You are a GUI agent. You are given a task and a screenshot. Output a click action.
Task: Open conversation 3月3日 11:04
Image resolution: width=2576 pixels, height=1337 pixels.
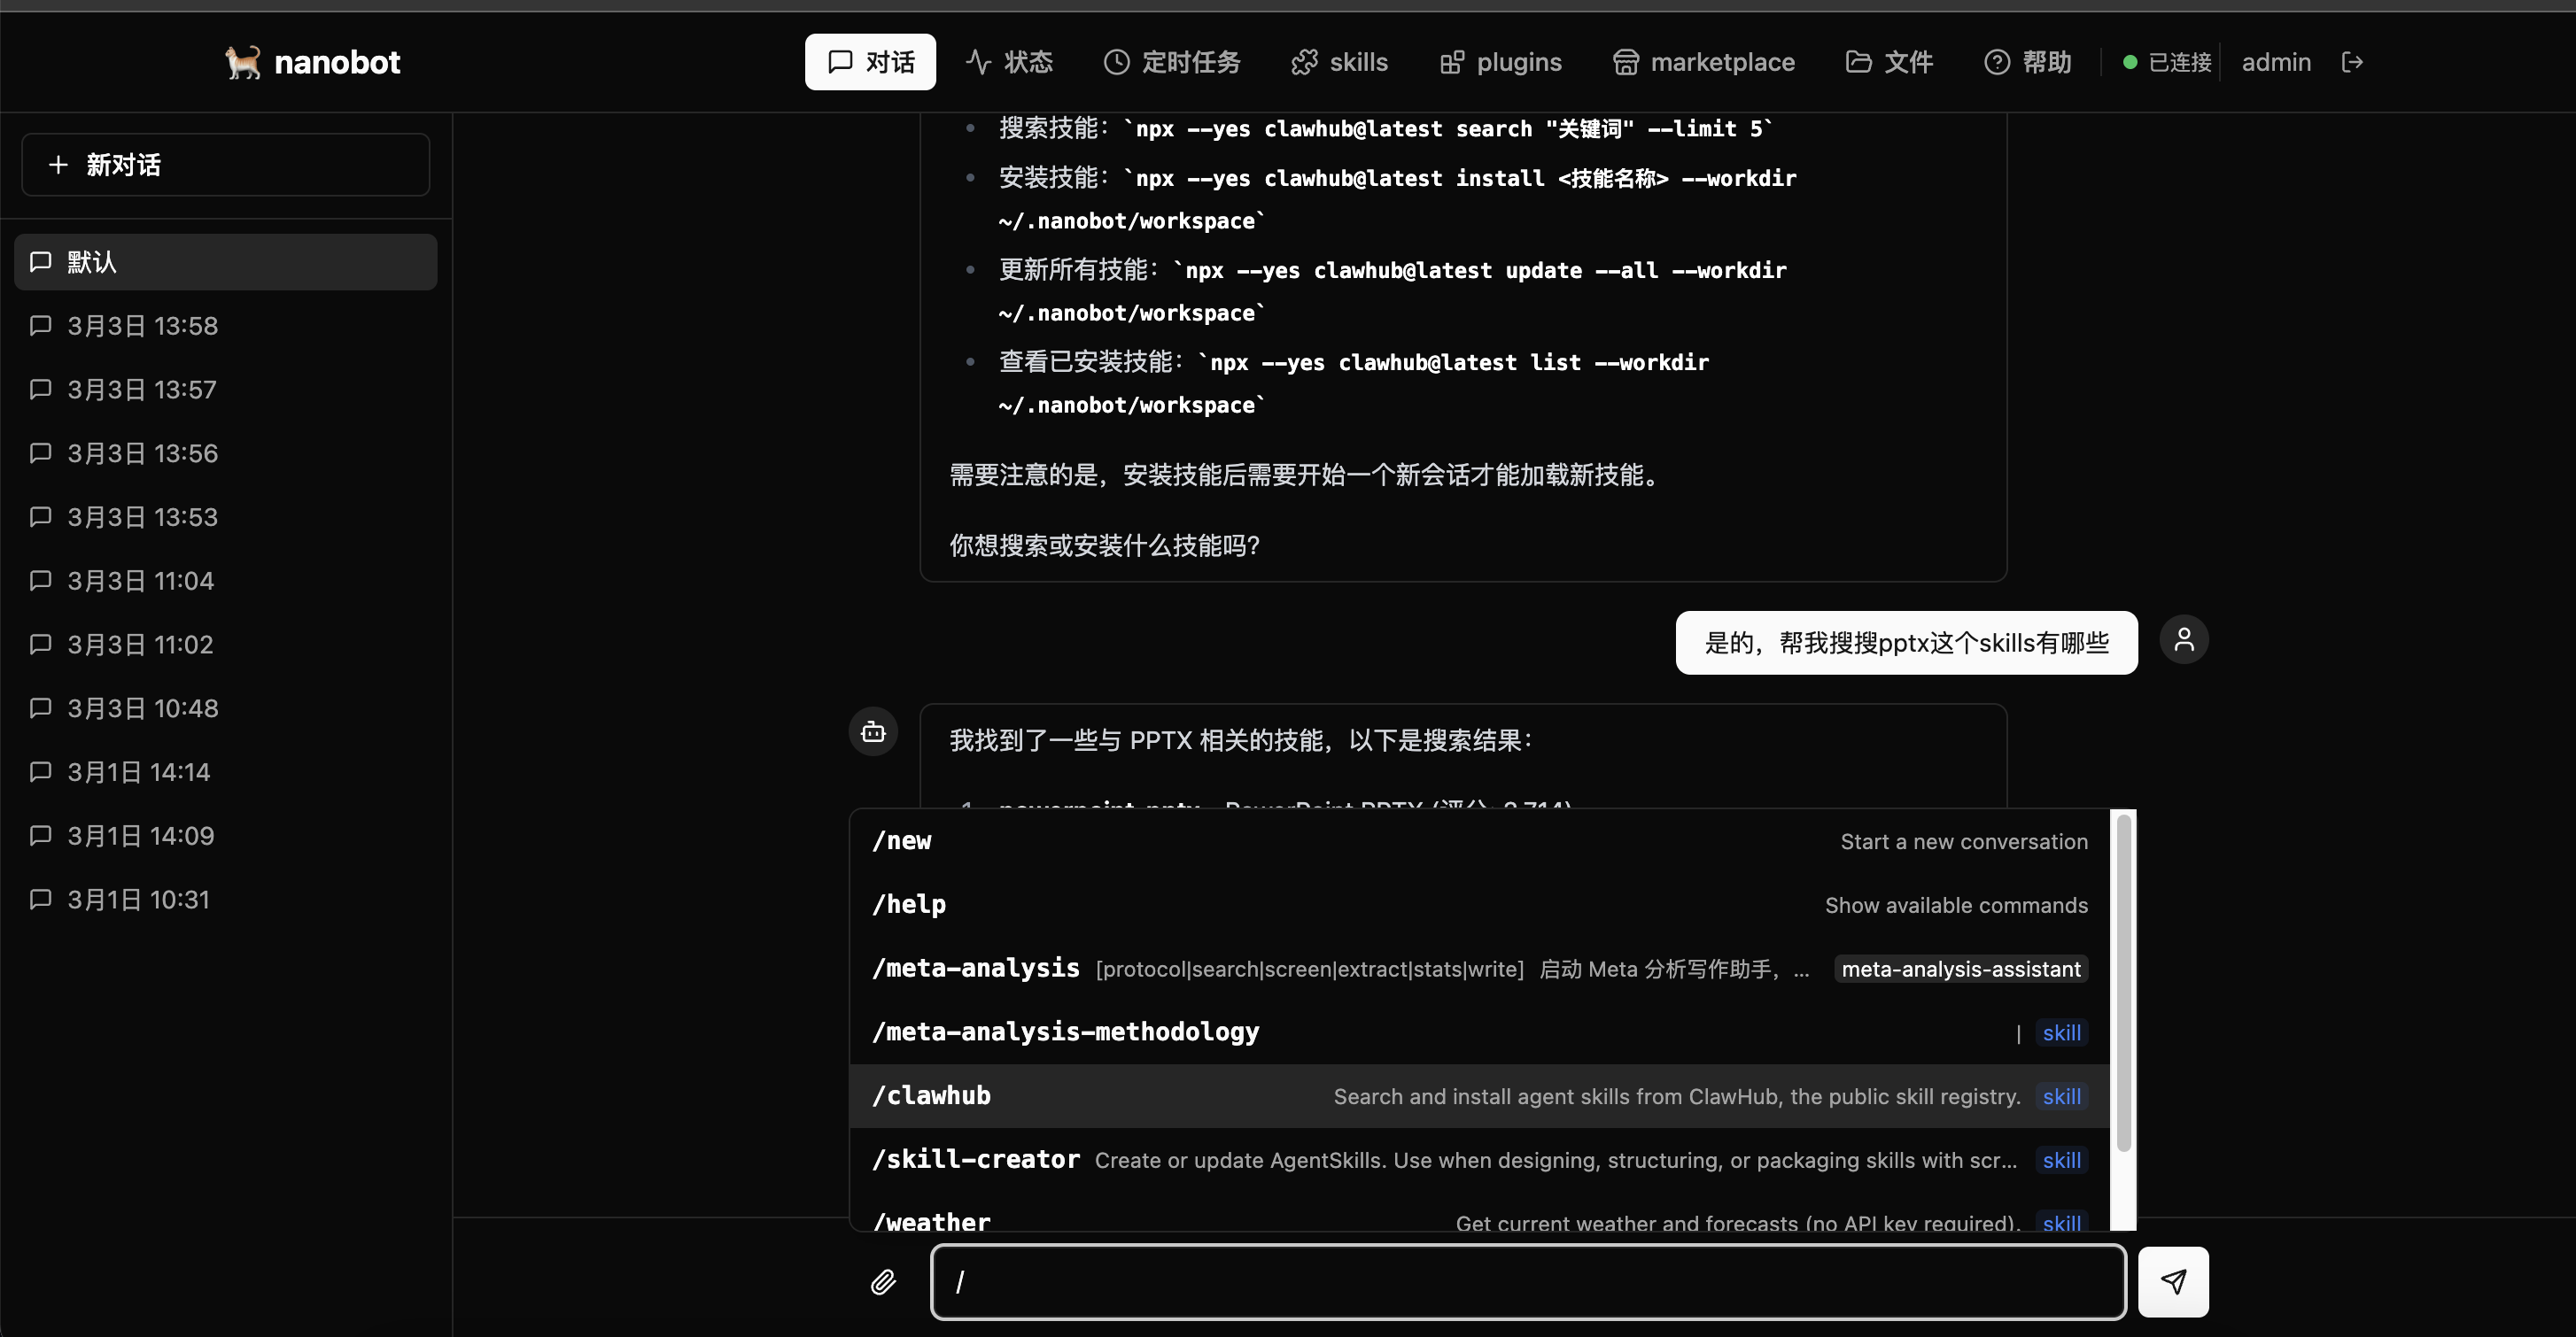[226, 581]
